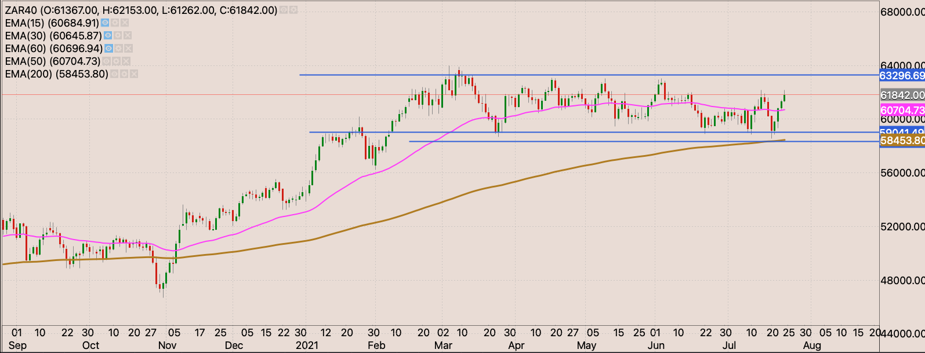Select the blue 63296.69 price label

pyautogui.click(x=902, y=76)
